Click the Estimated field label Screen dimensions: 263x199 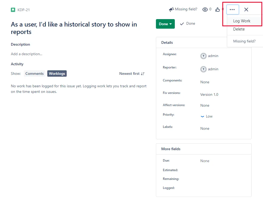pyautogui.click(x=170, y=170)
